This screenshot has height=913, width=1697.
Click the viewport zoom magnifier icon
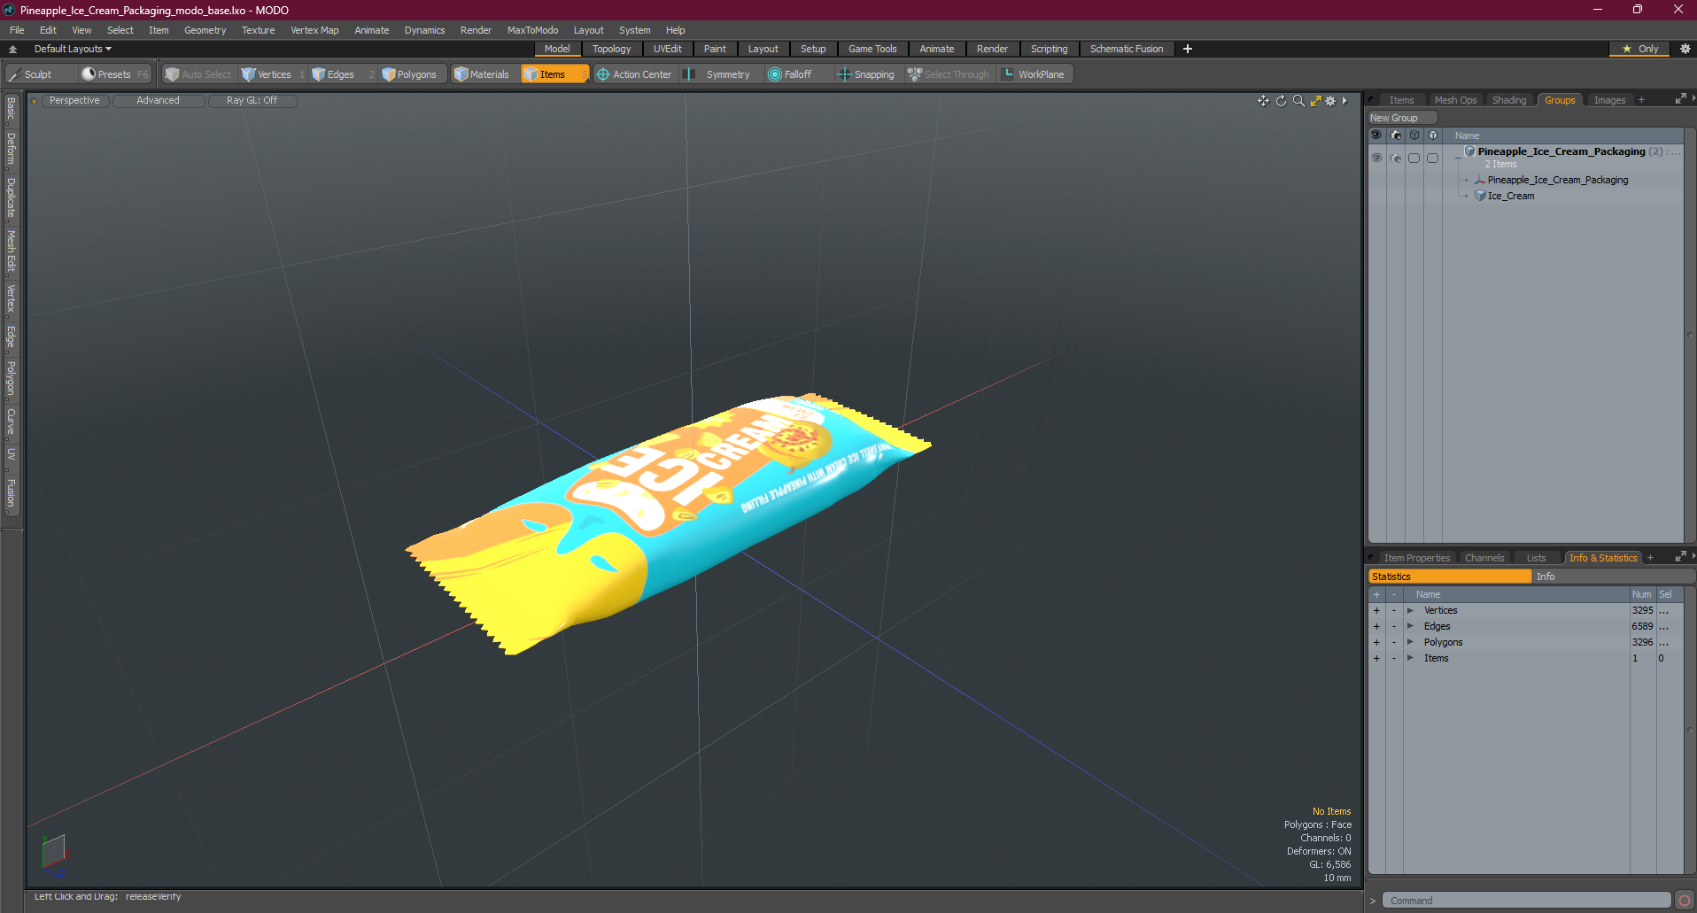pyautogui.click(x=1298, y=101)
